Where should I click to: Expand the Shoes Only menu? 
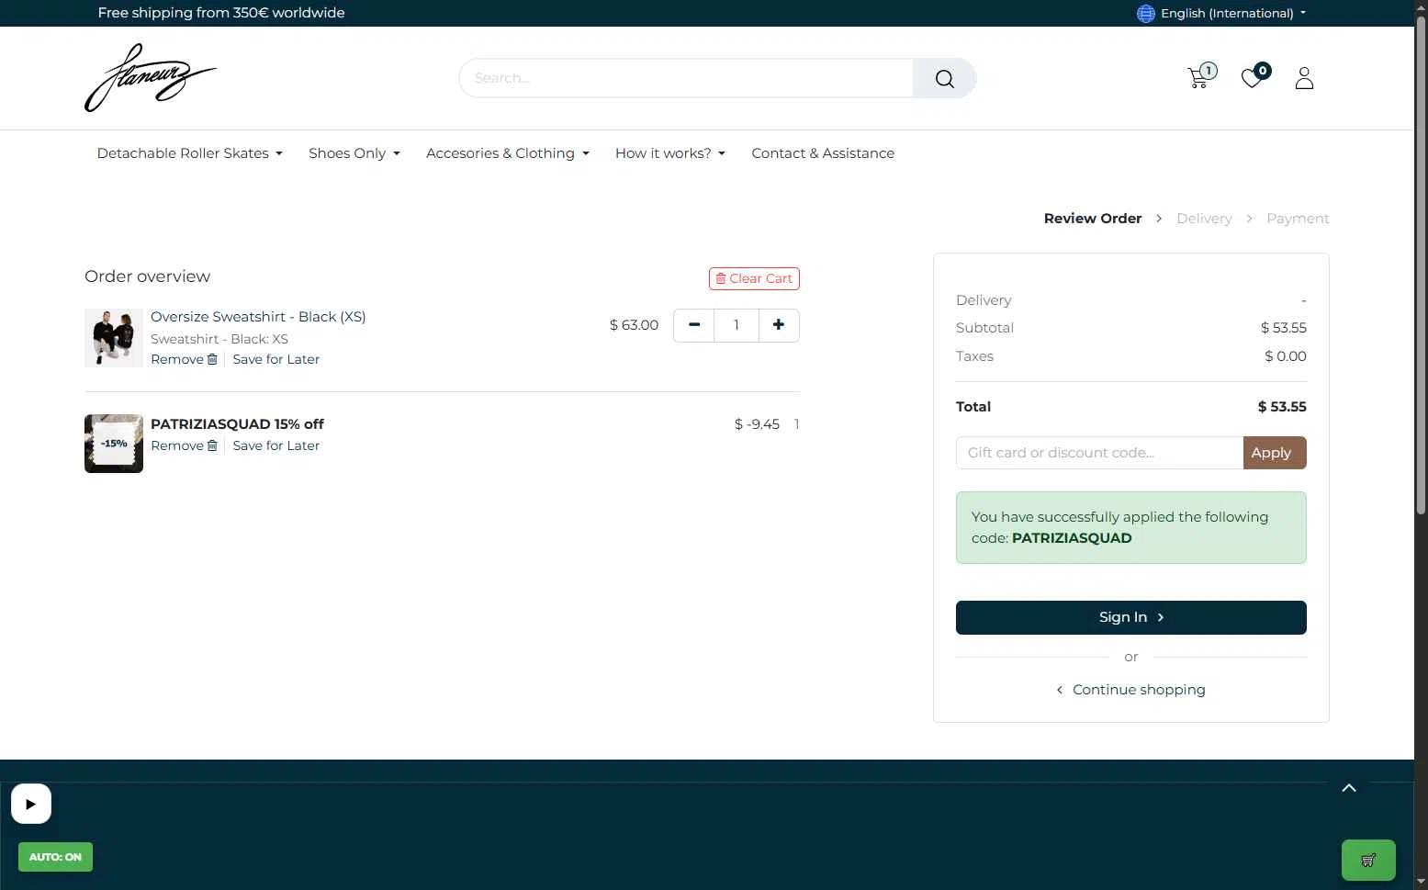354,153
